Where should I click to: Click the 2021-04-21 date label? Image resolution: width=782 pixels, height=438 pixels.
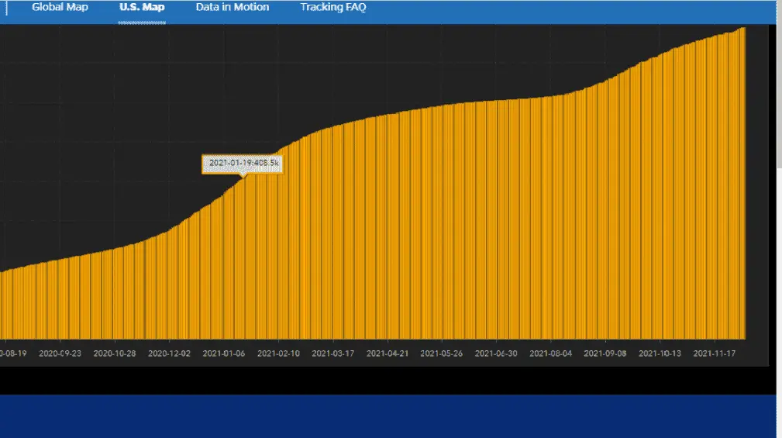coord(388,354)
